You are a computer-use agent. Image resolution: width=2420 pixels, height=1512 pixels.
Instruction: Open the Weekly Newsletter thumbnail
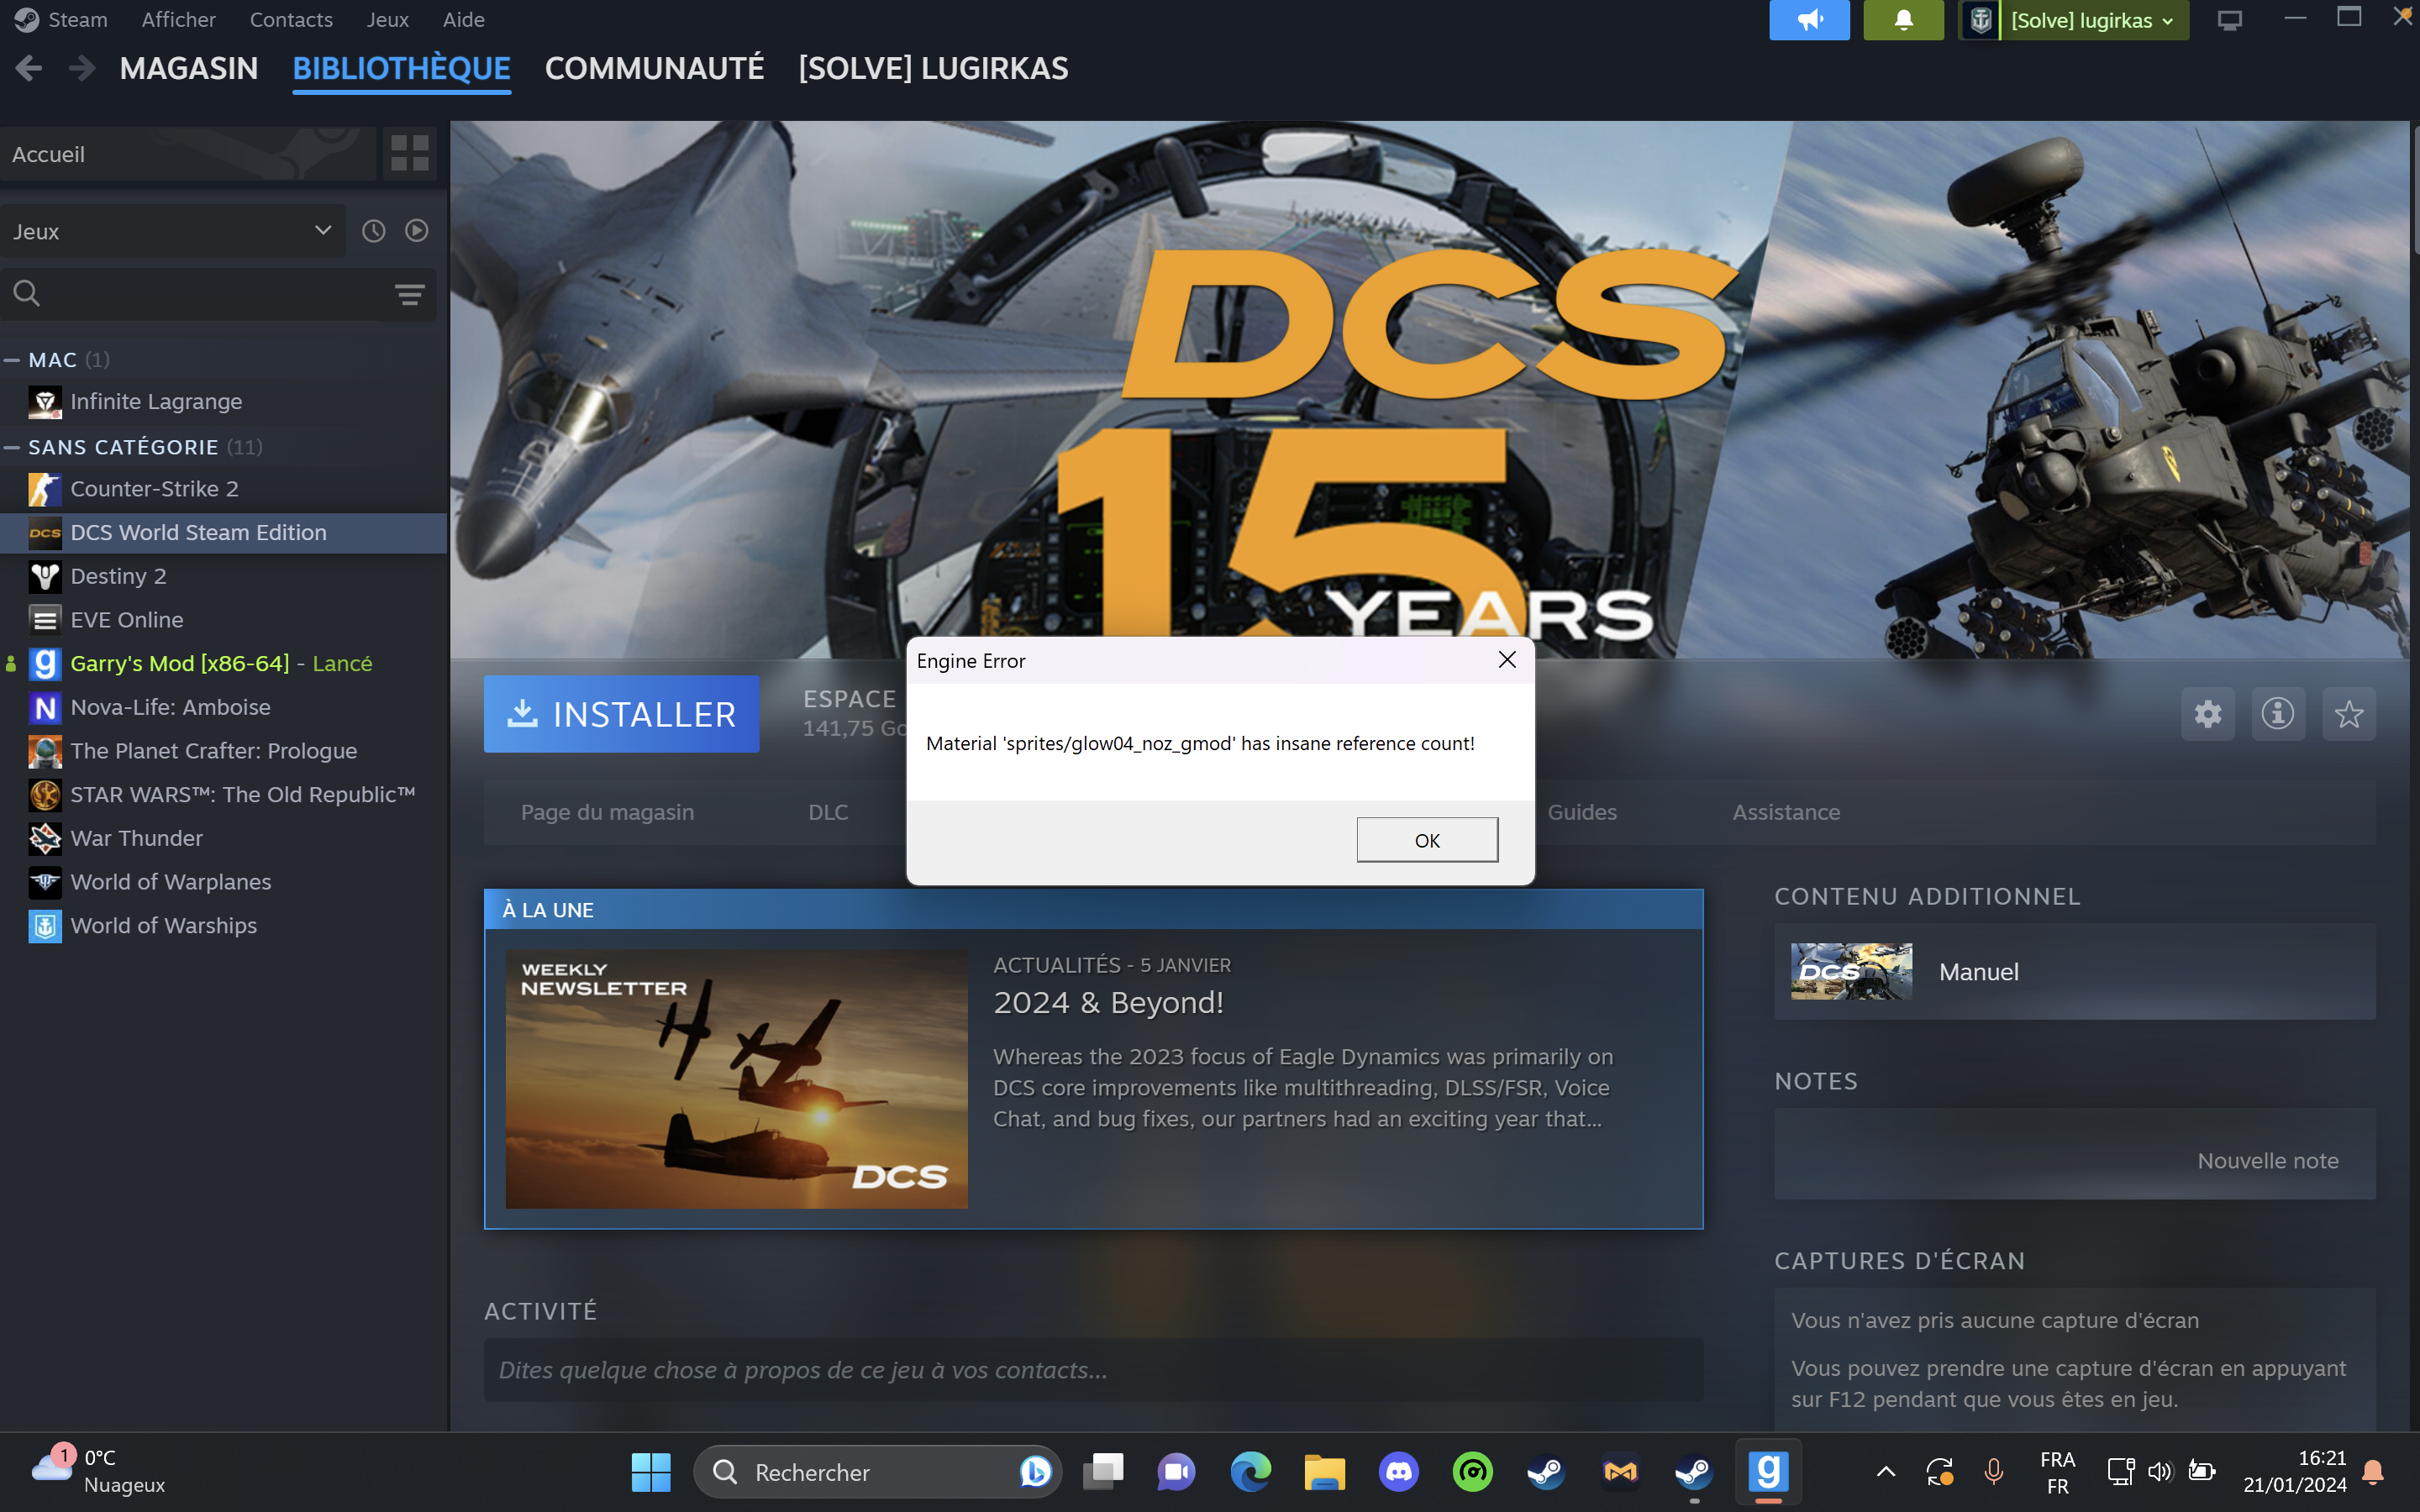pyautogui.click(x=736, y=1079)
